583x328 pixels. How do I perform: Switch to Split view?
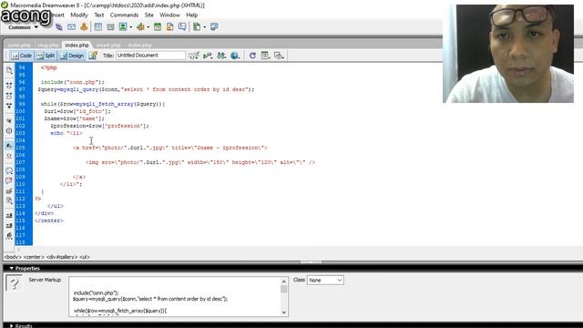[x=46, y=56]
